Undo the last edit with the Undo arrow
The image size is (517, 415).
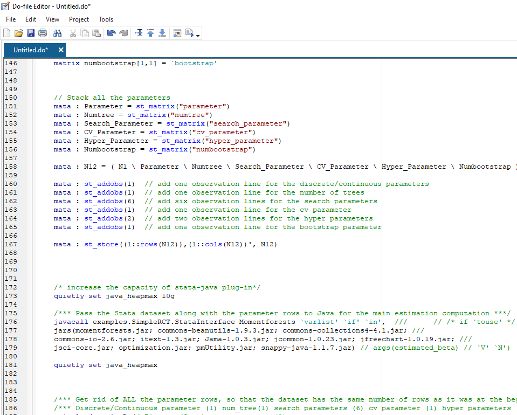tap(112, 33)
